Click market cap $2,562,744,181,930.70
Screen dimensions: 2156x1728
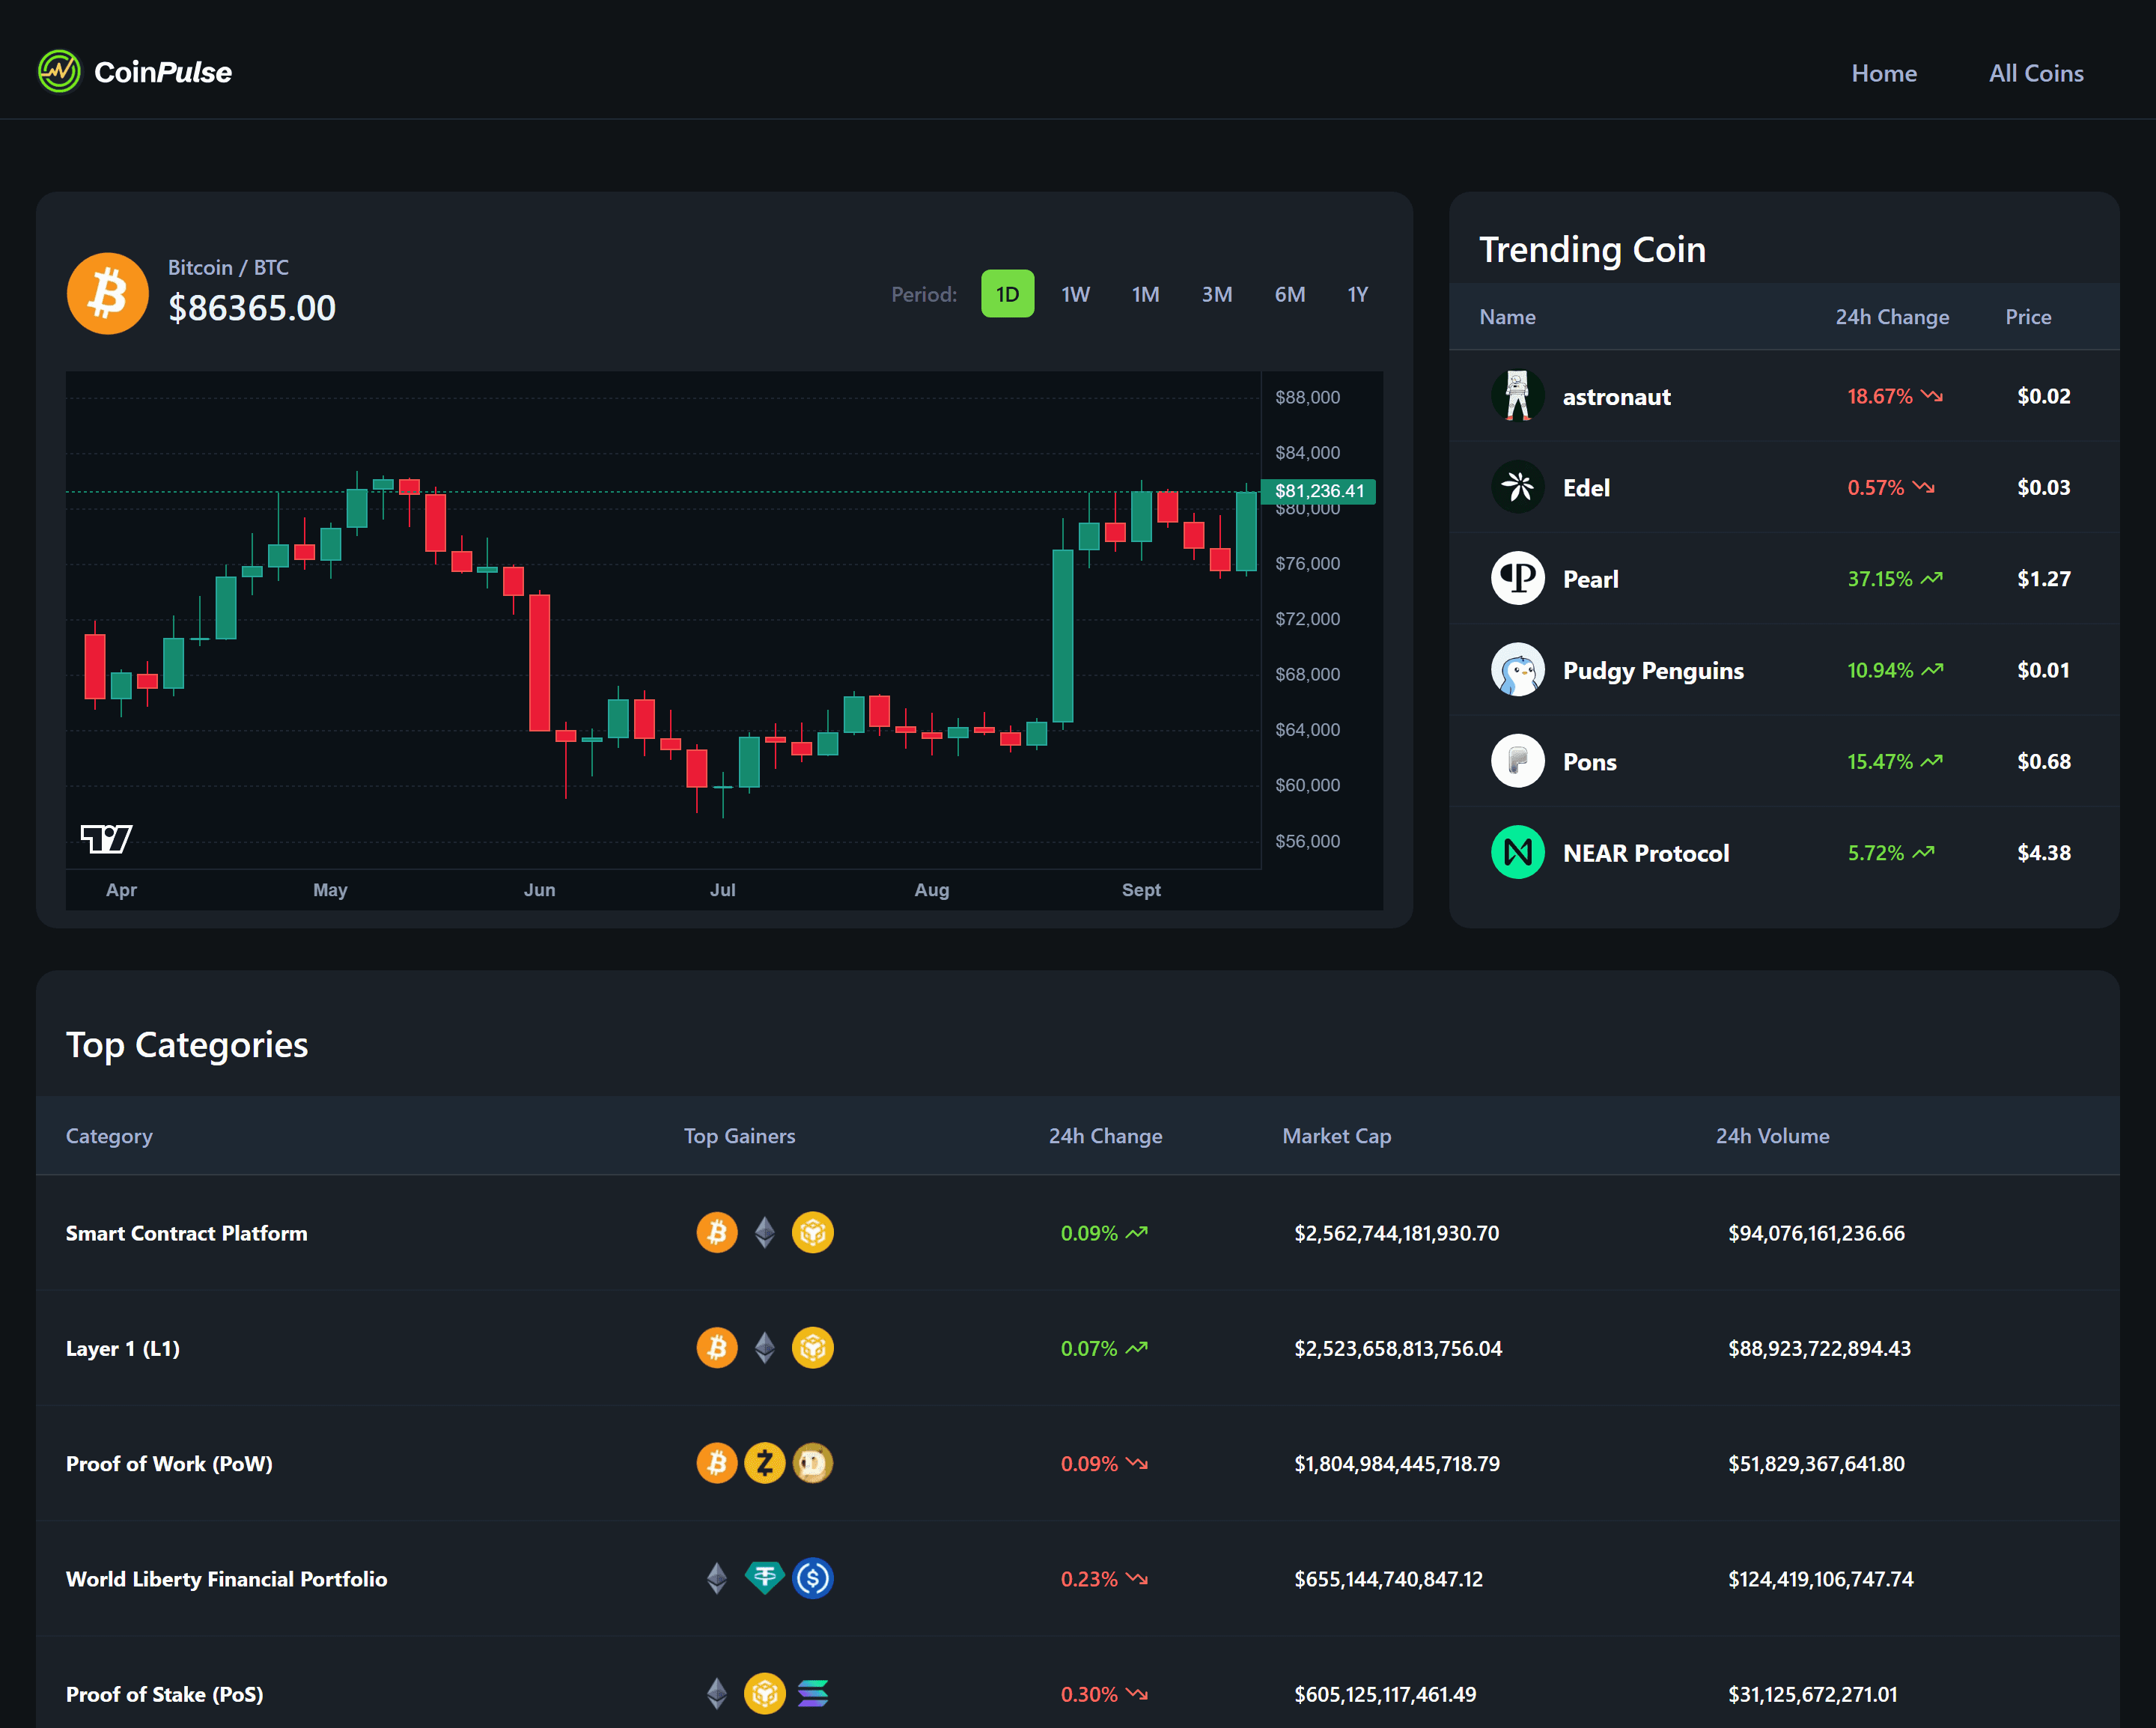pyautogui.click(x=1396, y=1233)
